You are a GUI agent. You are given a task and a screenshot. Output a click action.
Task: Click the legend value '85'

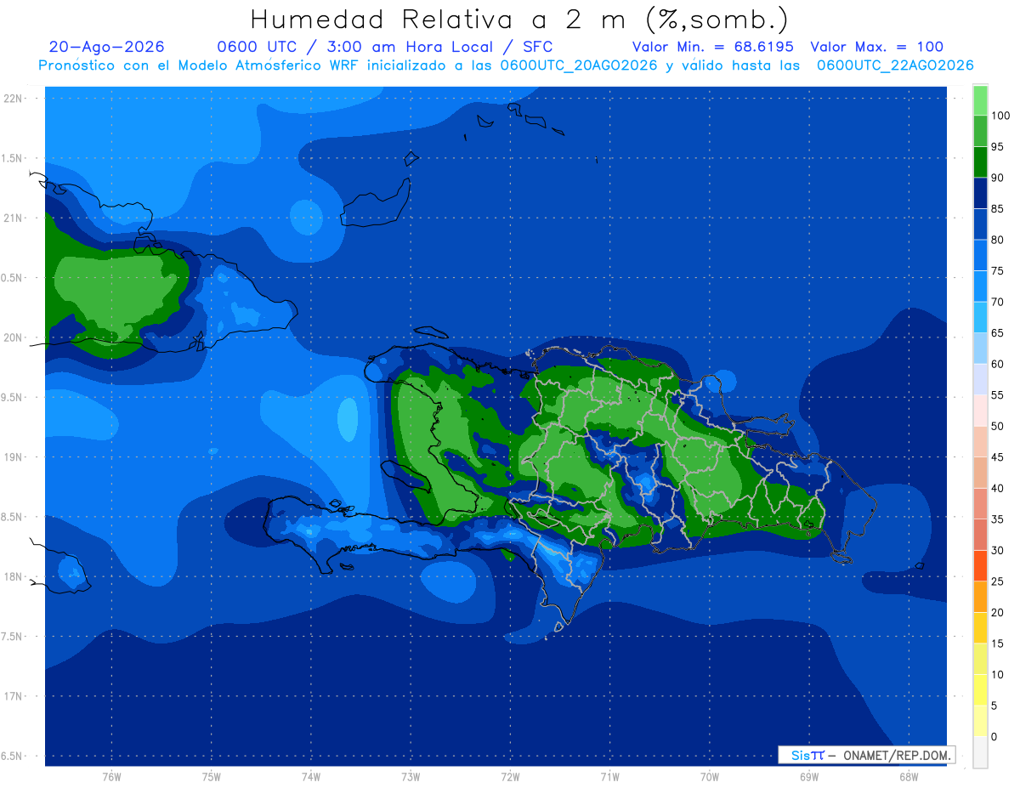pos(997,208)
